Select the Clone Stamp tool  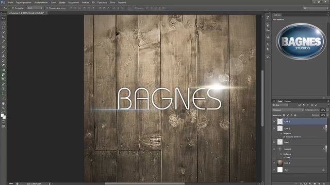tap(3, 56)
